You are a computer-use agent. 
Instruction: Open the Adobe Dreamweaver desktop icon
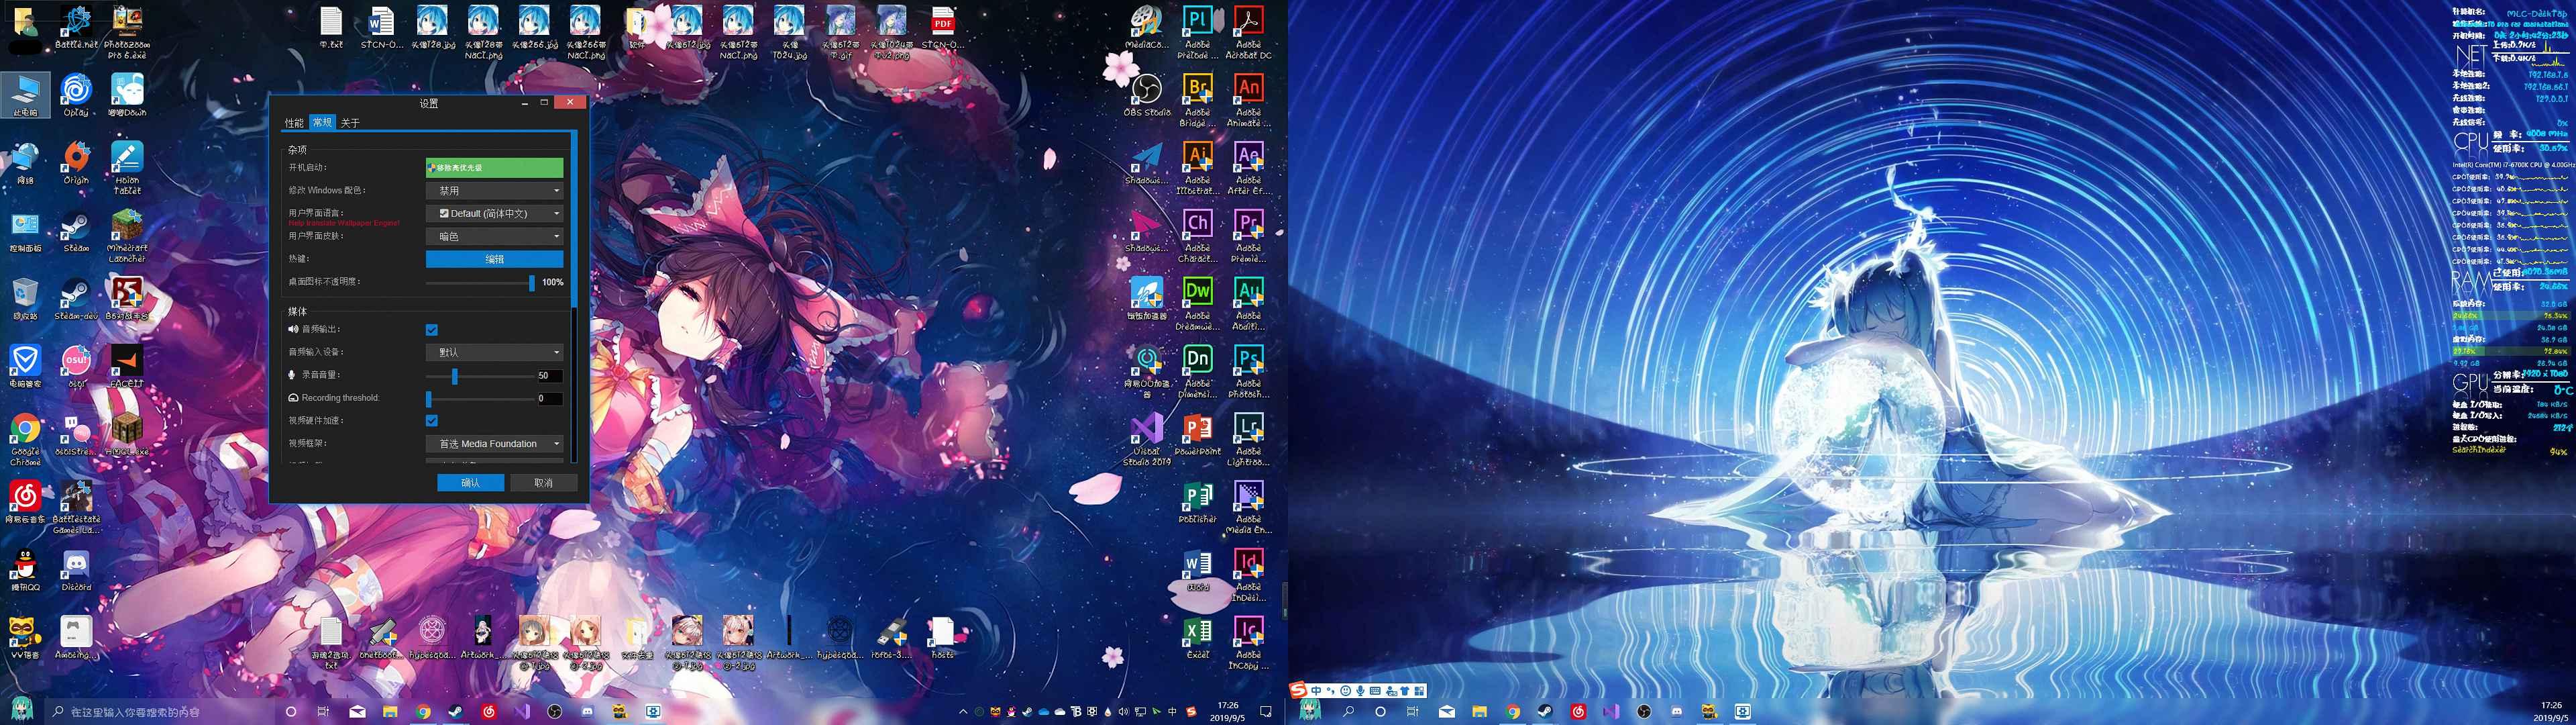[1197, 304]
